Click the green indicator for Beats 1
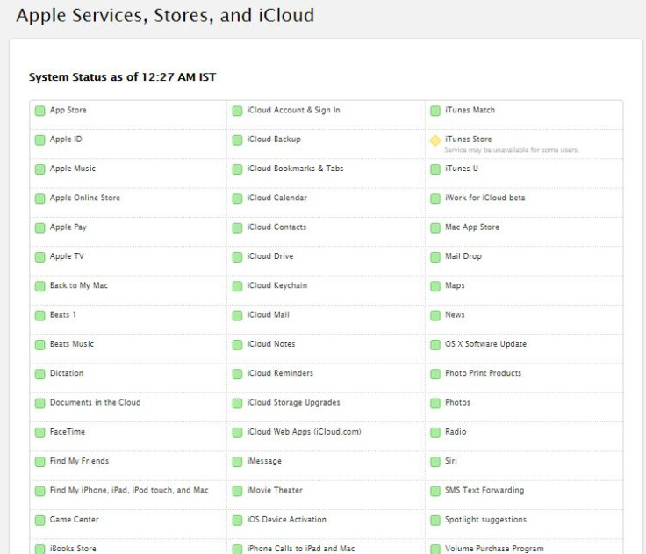The image size is (646, 554). click(x=40, y=316)
